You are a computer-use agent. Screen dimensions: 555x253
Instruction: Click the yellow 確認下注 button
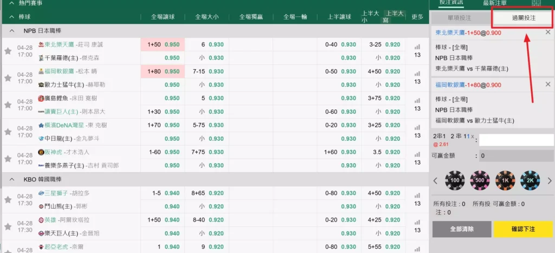tap(523, 229)
